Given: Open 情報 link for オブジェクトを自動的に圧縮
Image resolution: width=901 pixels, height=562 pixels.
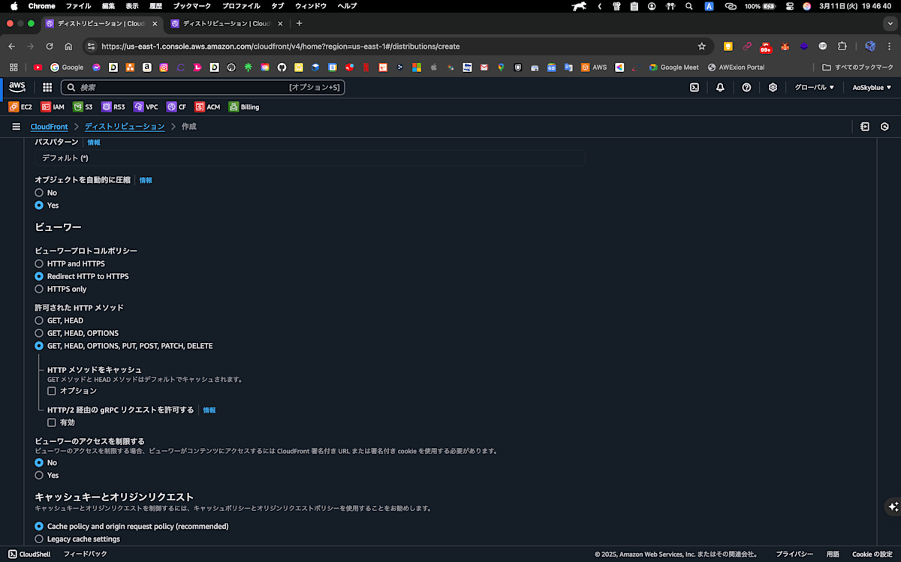Looking at the screenshot, I should [x=146, y=181].
